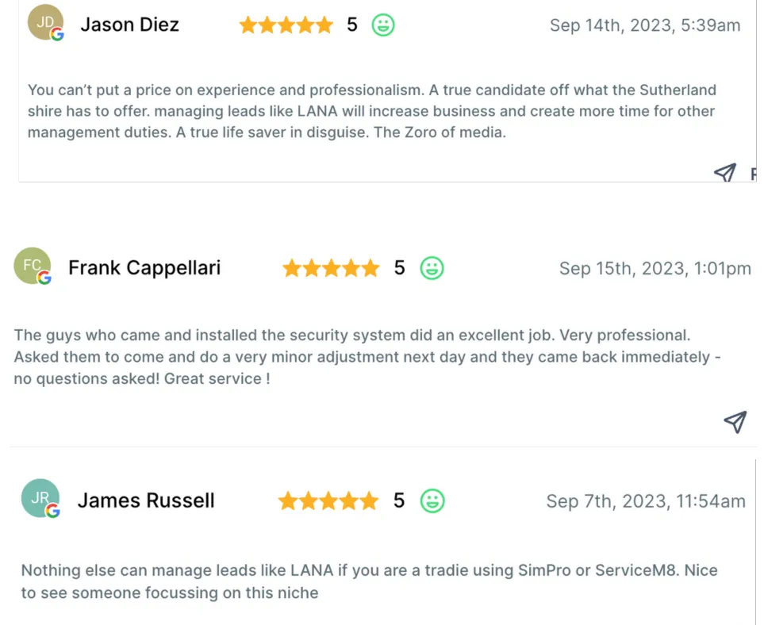
Task: Click the green smiley on Frank Cappellari's review
Action: click(432, 268)
